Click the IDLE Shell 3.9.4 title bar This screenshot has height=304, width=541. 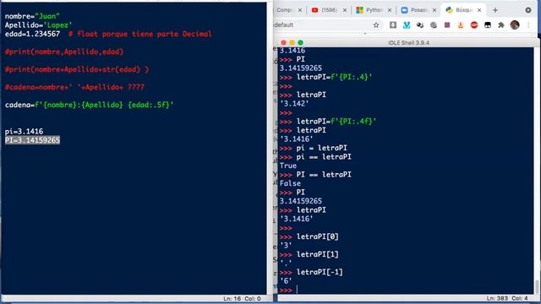[x=409, y=43]
